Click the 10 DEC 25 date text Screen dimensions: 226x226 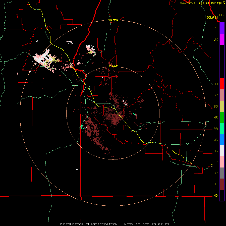click(146, 224)
